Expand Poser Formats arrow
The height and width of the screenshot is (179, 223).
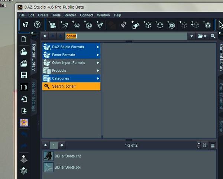[x=98, y=55]
